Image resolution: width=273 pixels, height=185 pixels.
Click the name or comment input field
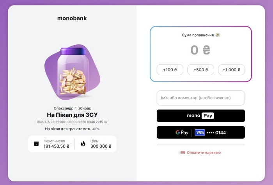(200, 98)
